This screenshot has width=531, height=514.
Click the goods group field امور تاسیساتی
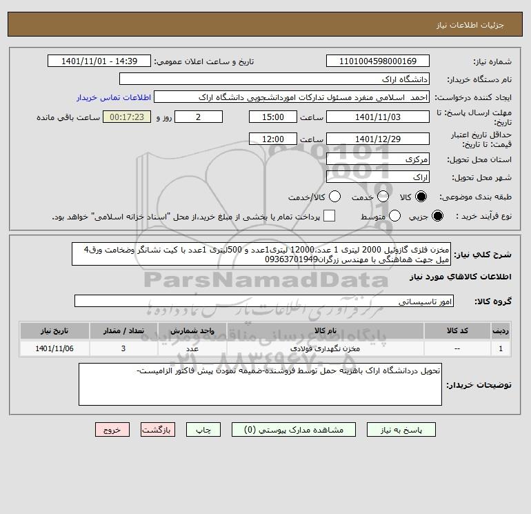click(264, 301)
